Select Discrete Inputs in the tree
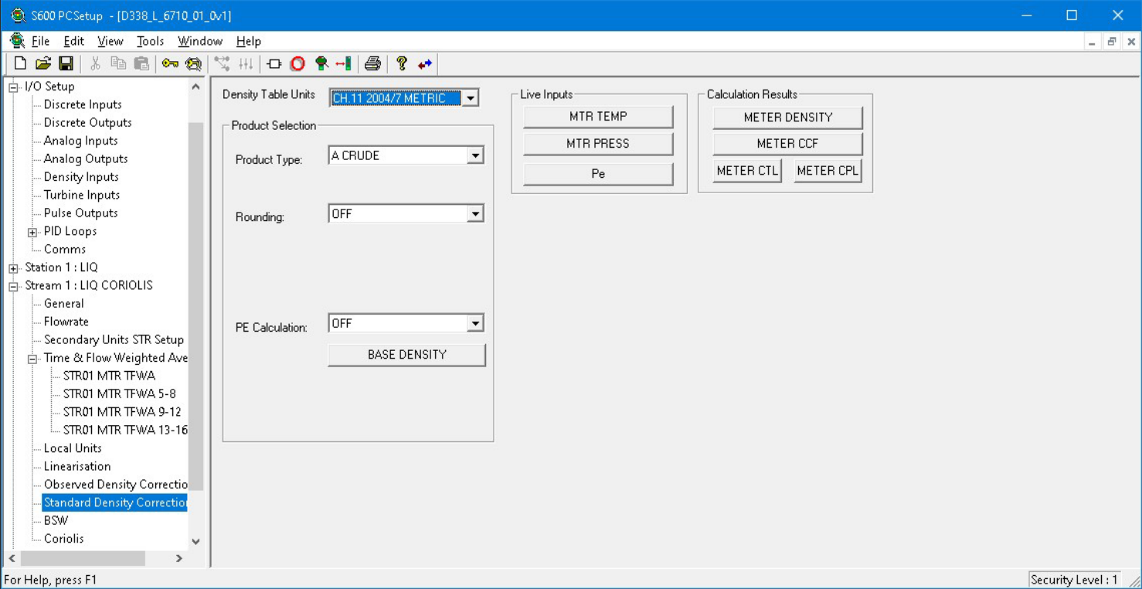This screenshot has width=1142, height=589. click(x=83, y=104)
